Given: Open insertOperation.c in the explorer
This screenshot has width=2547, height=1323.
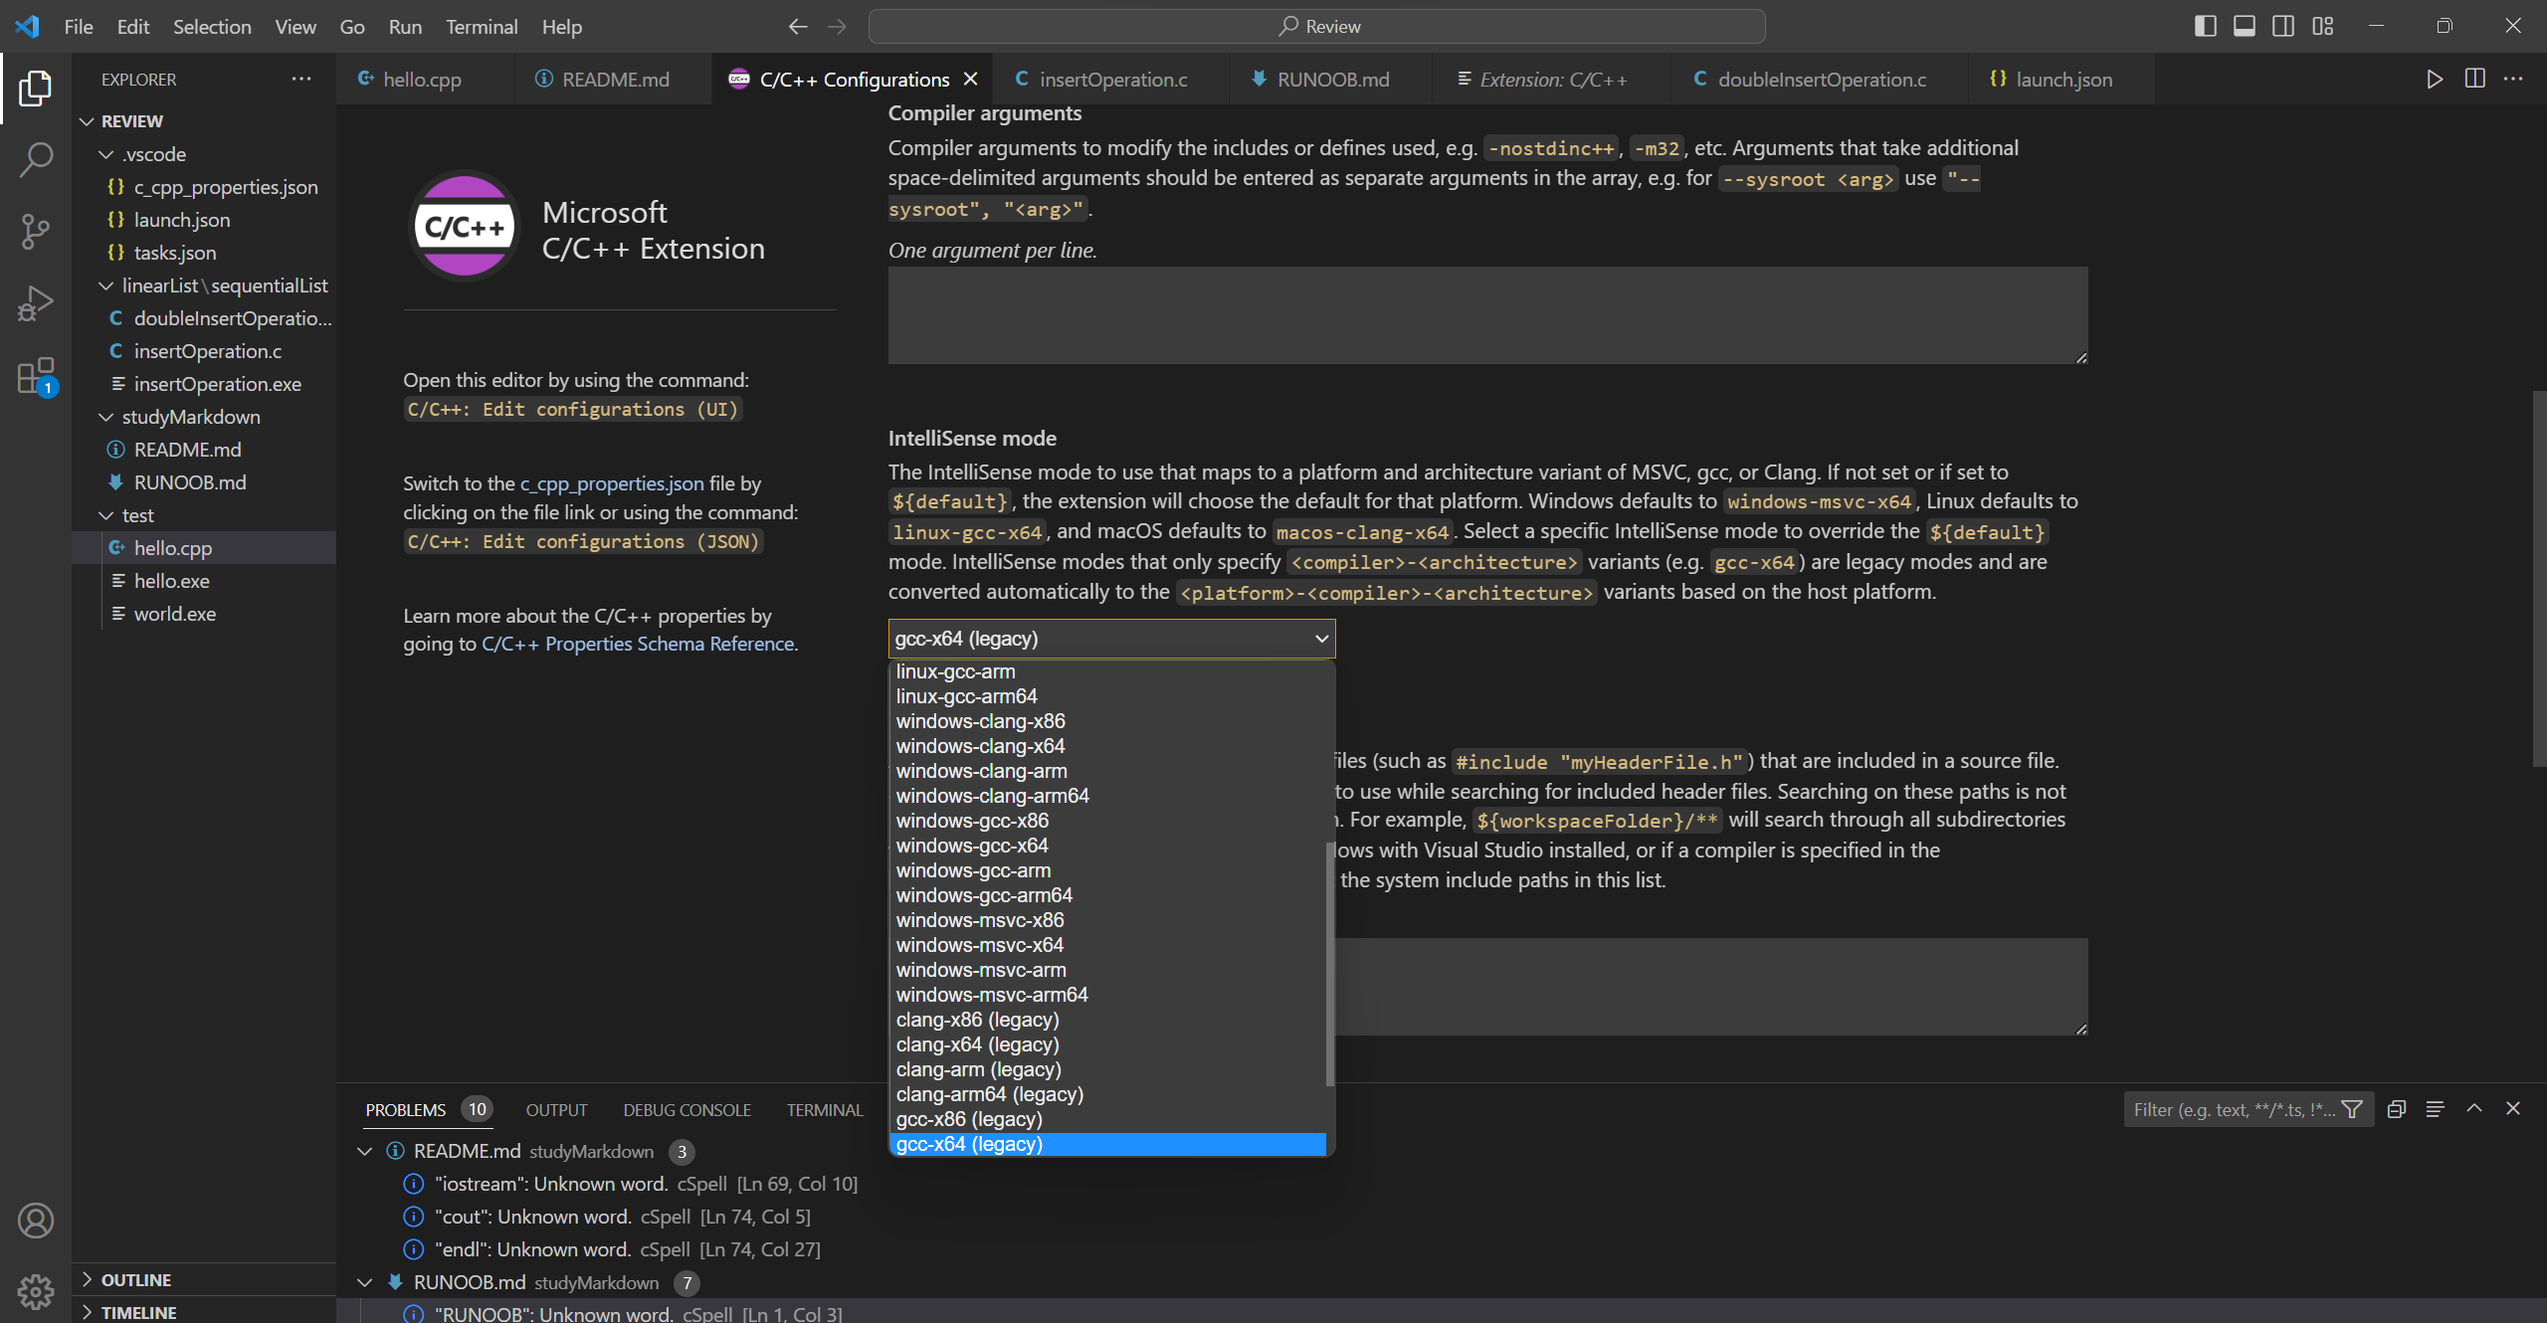Looking at the screenshot, I should 208,351.
